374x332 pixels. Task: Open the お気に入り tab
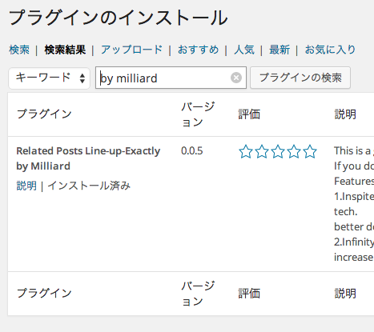pyautogui.click(x=330, y=50)
